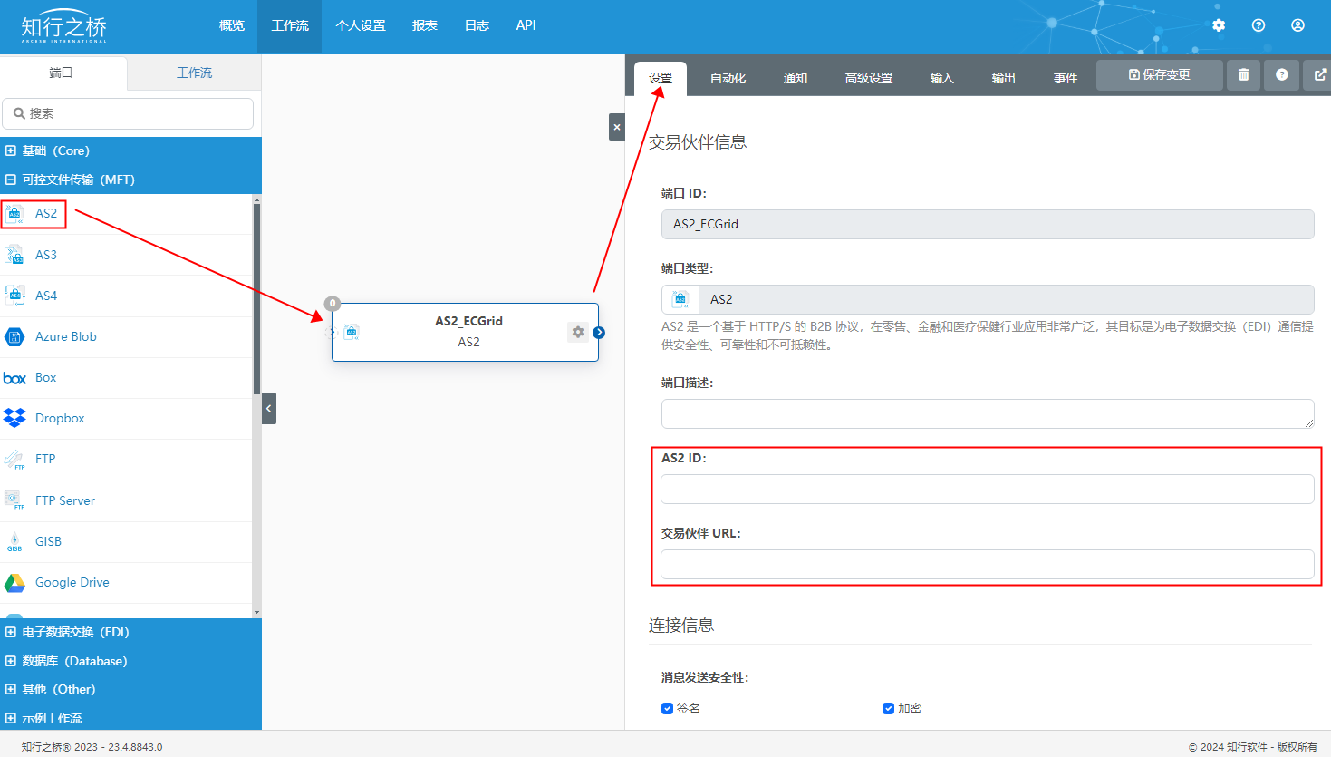Open the 报表 menu in top navigation
This screenshot has height=757, width=1331.
tap(424, 25)
